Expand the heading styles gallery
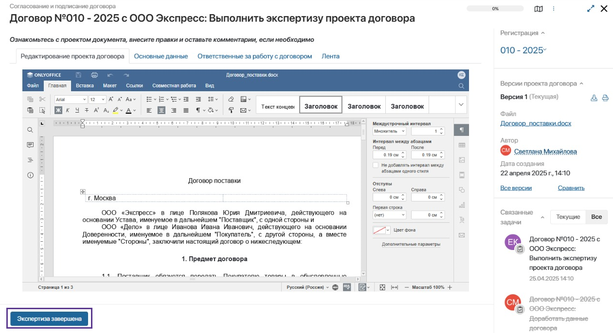Viewport: 613px width, 333px height. click(461, 105)
